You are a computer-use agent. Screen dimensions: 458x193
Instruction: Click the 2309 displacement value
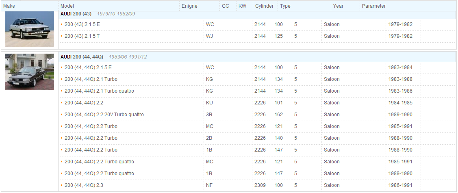[260, 185]
